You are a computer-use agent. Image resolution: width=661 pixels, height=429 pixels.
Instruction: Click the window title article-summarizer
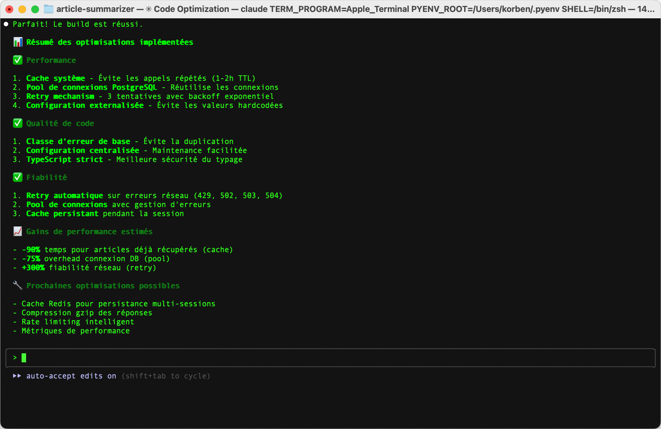(x=95, y=9)
